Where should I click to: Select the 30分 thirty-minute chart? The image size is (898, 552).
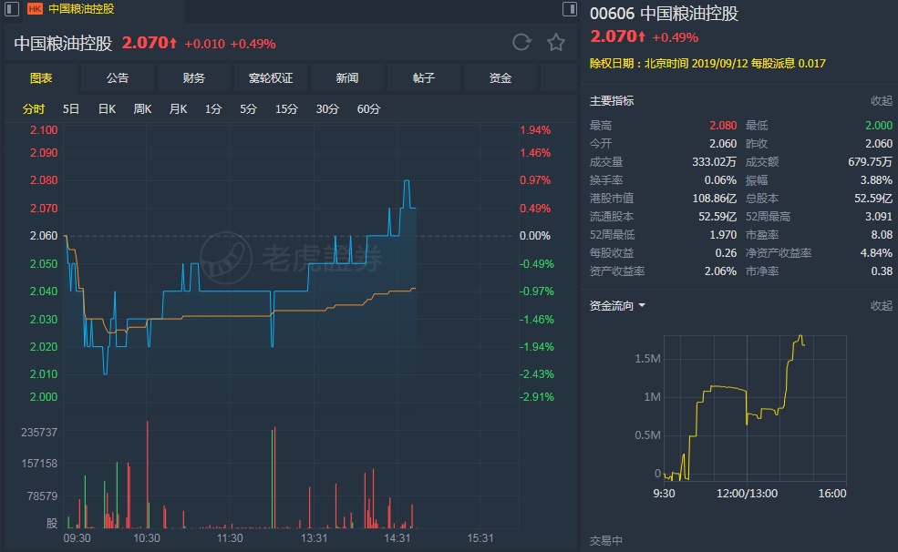point(327,108)
